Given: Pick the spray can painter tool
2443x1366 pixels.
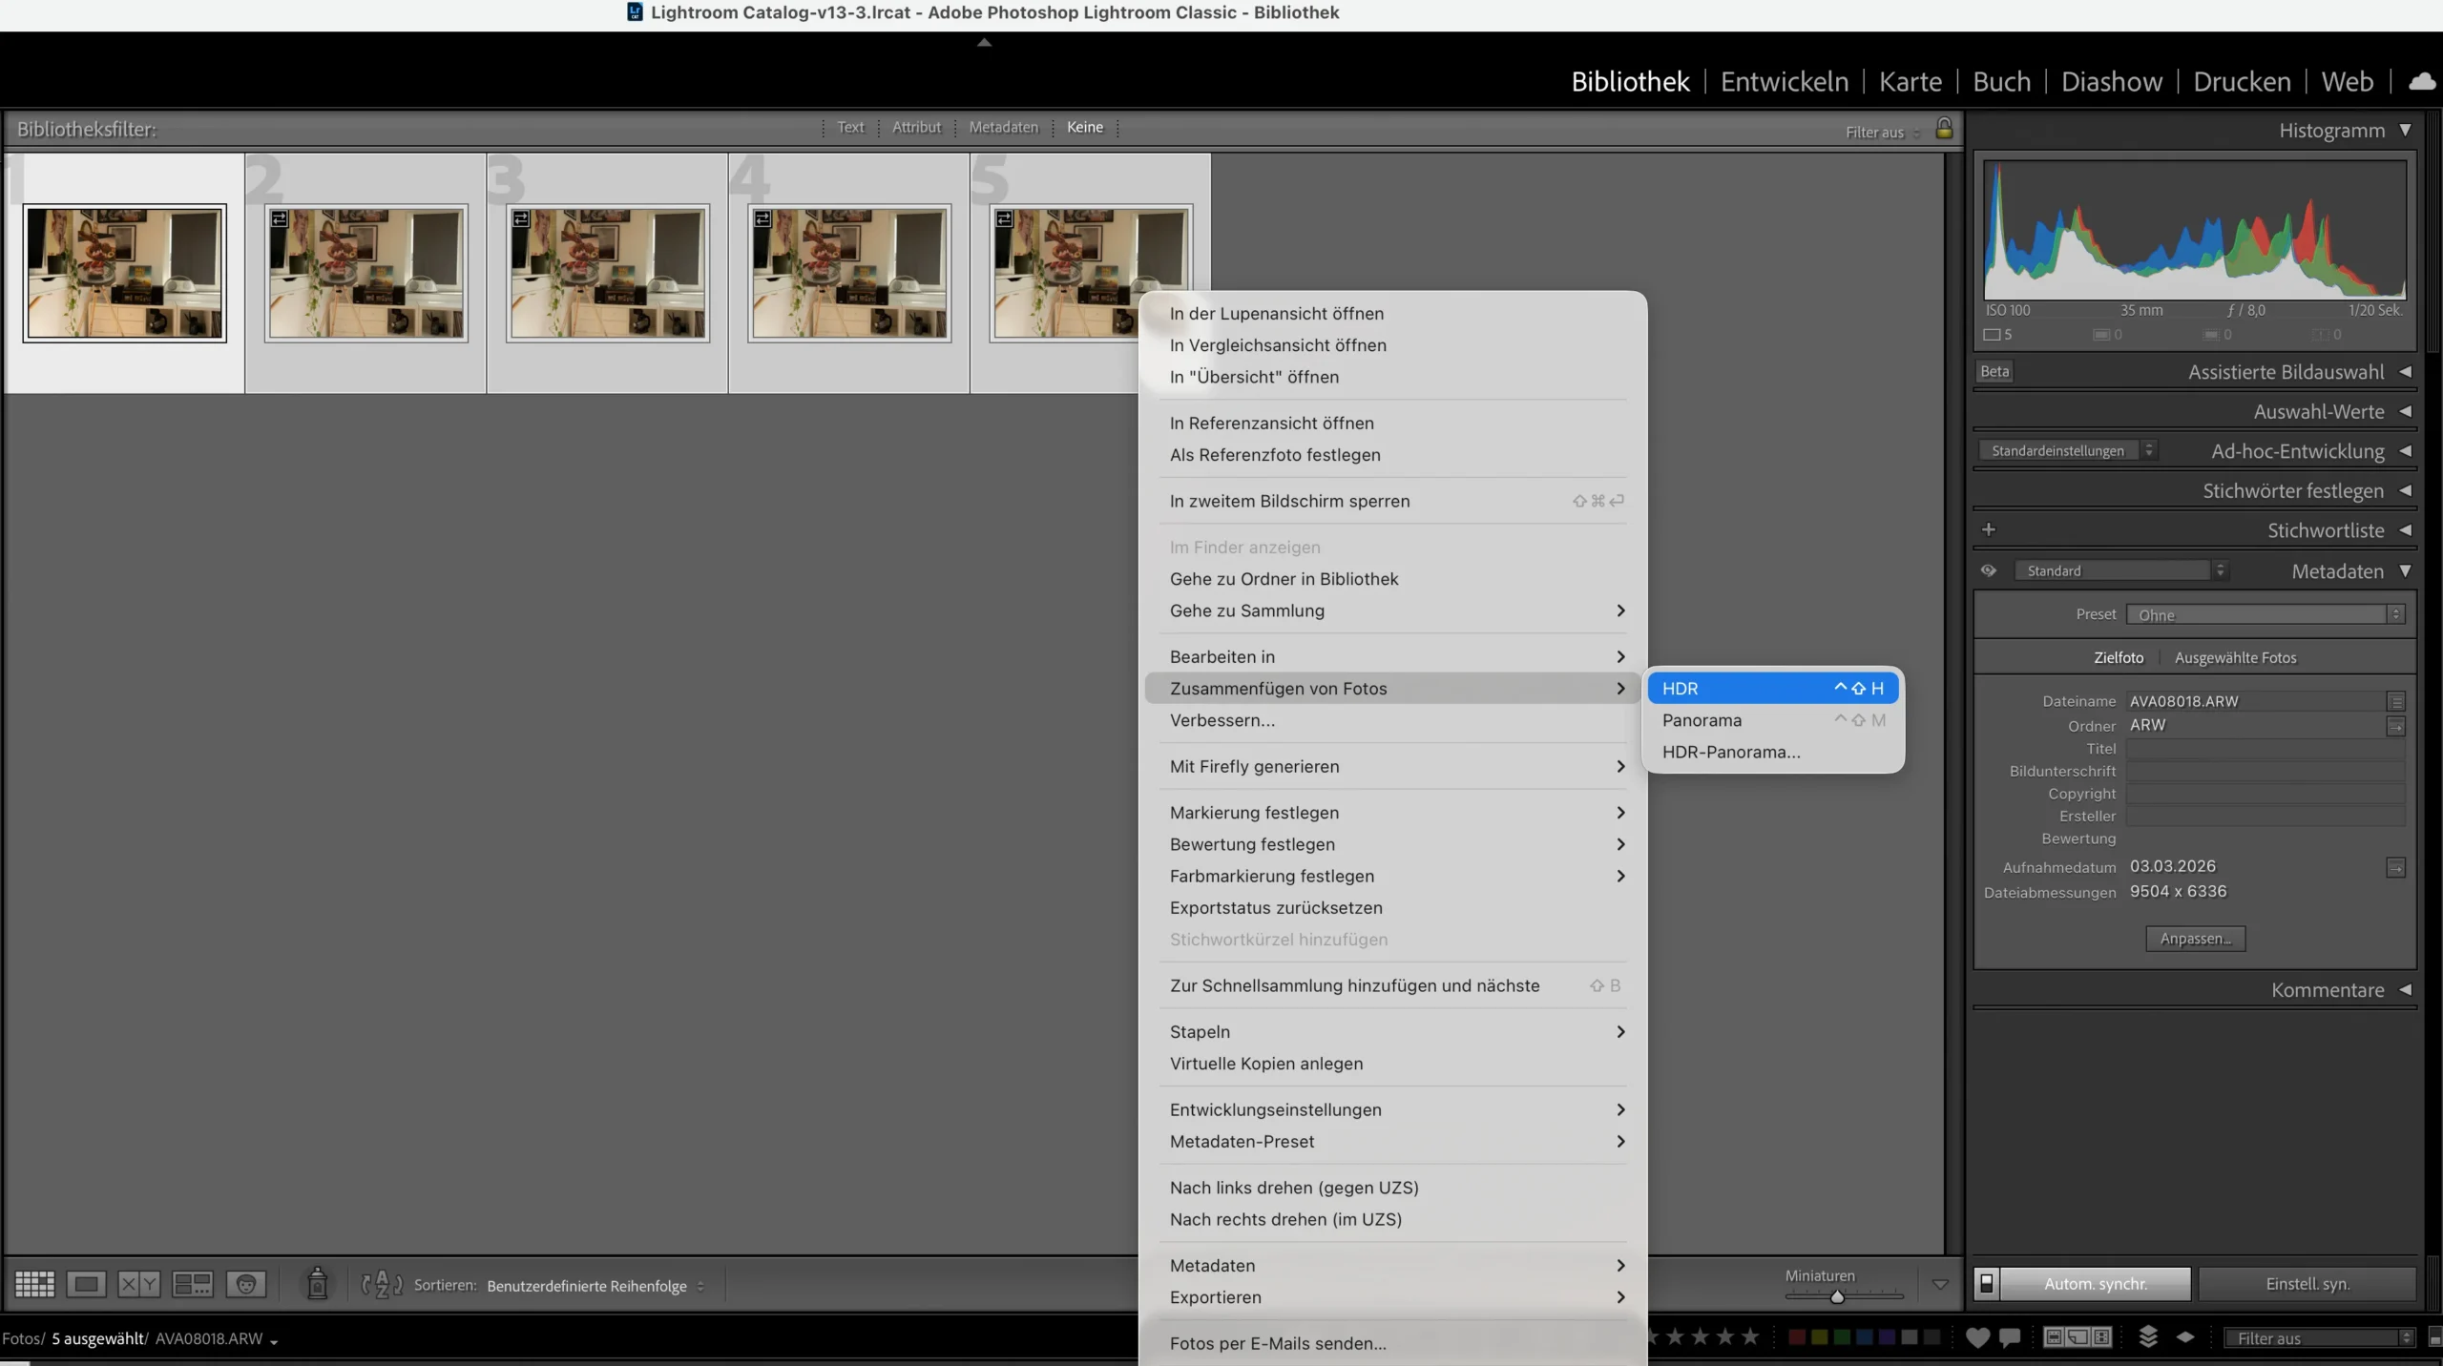Looking at the screenshot, I should click(318, 1284).
